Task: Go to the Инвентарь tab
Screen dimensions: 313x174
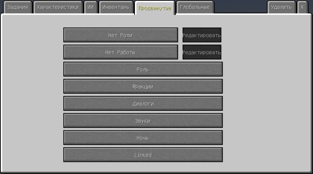Action: 115,7
